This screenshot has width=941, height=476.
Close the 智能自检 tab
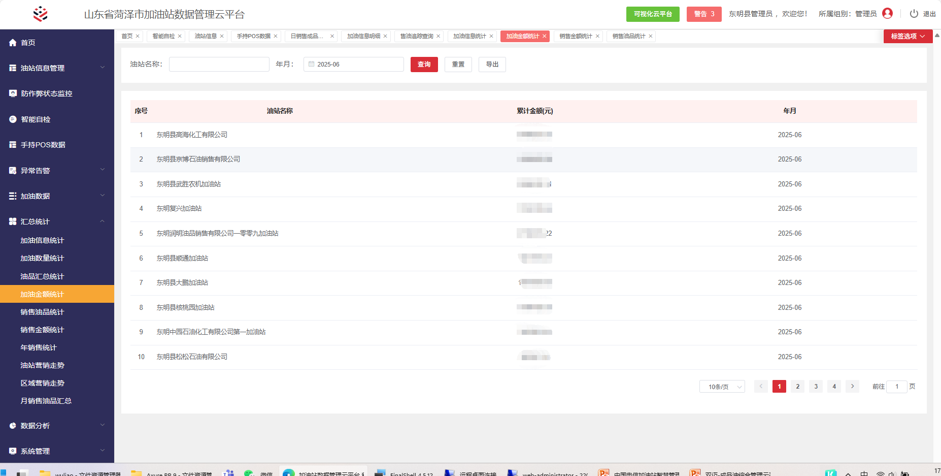(x=180, y=36)
